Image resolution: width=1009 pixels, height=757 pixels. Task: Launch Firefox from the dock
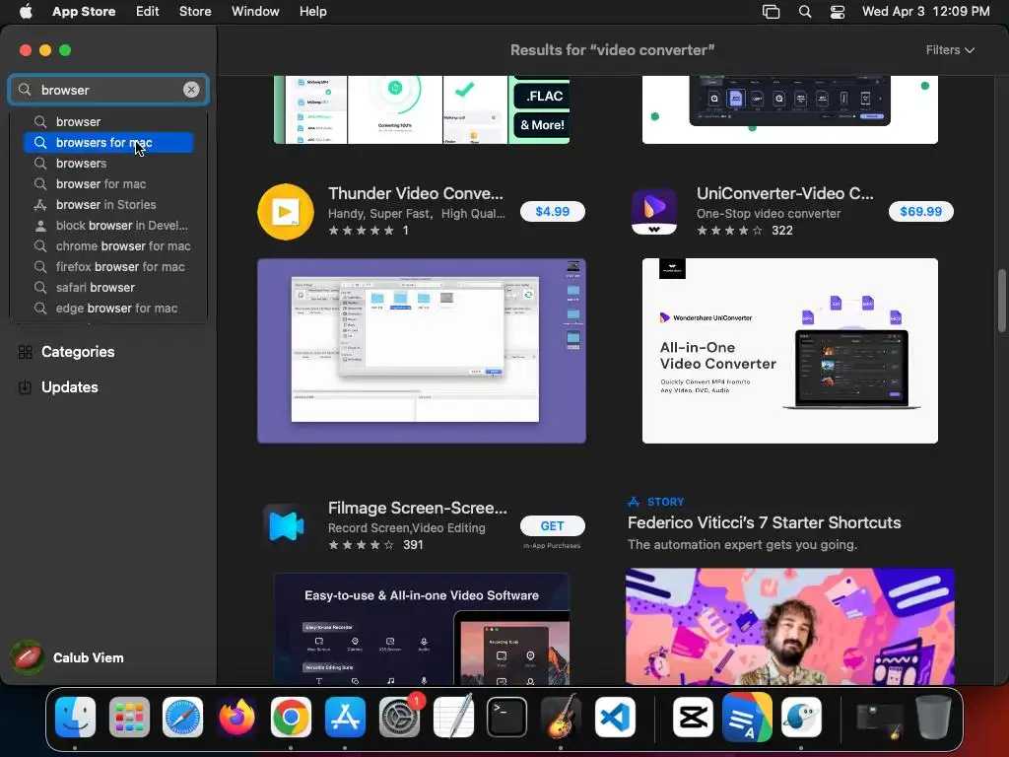pyautogui.click(x=236, y=718)
